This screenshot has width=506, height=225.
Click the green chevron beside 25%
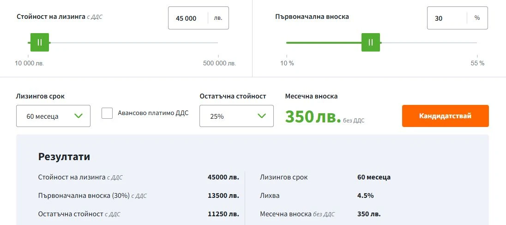click(x=261, y=116)
